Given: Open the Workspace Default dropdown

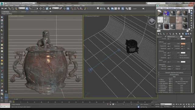Looking at the screenshot, I should (x=29, y=3).
